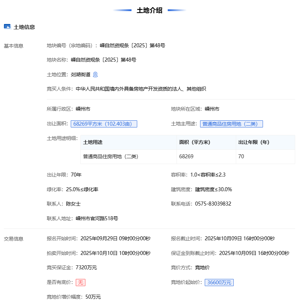
Task: Click the 36600万元 starting price tag
Action: 219,283
